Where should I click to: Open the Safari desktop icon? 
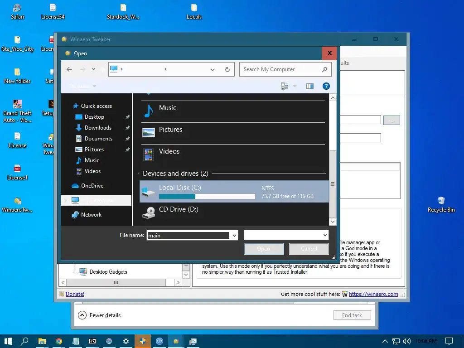18,11
